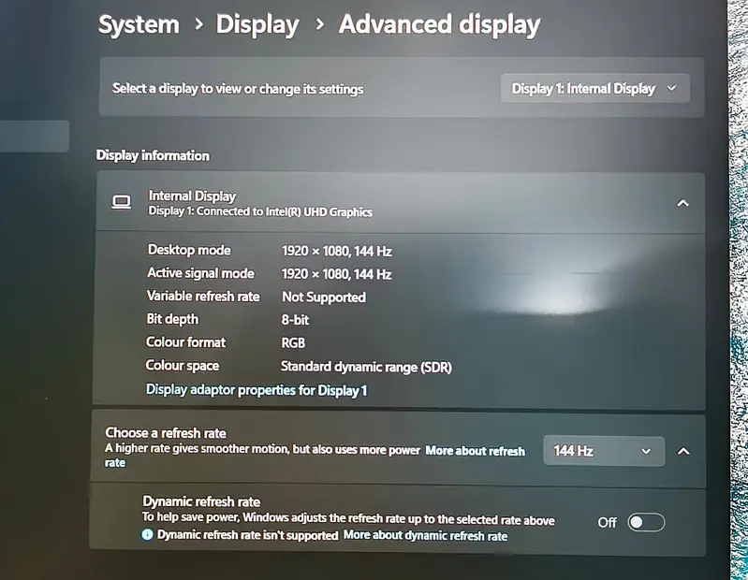This screenshot has width=748, height=580.
Task: Collapse the Internal Display information section
Action: point(682,203)
